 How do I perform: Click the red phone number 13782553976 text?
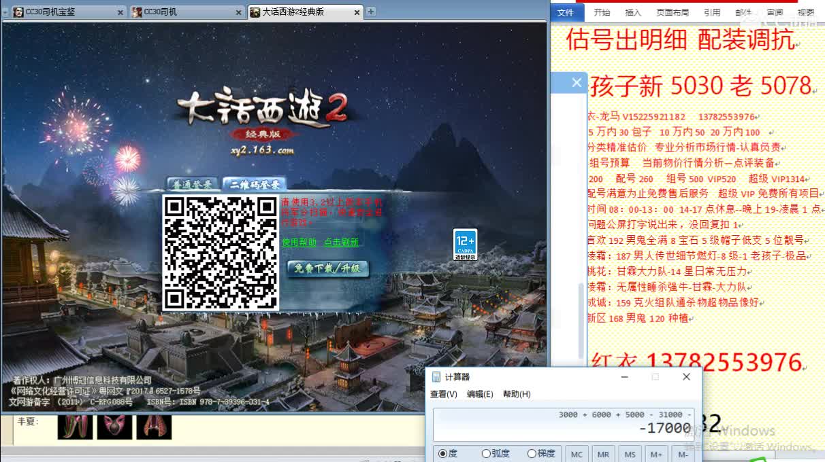pos(724,362)
